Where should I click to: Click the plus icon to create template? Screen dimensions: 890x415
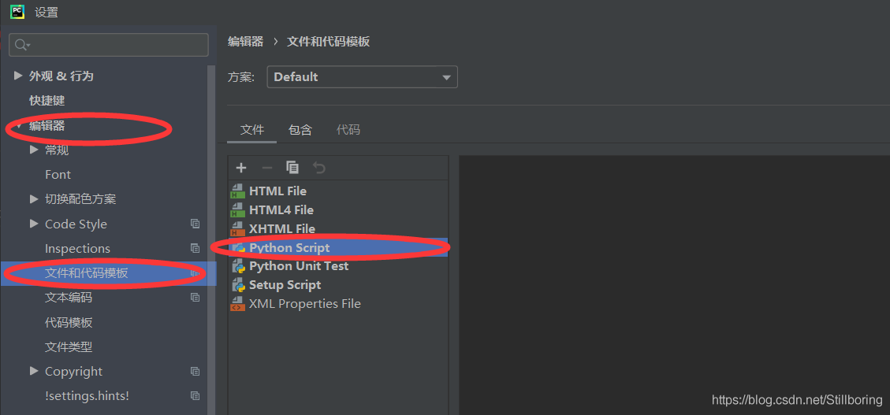pyautogui.click(x=241, y=168)
